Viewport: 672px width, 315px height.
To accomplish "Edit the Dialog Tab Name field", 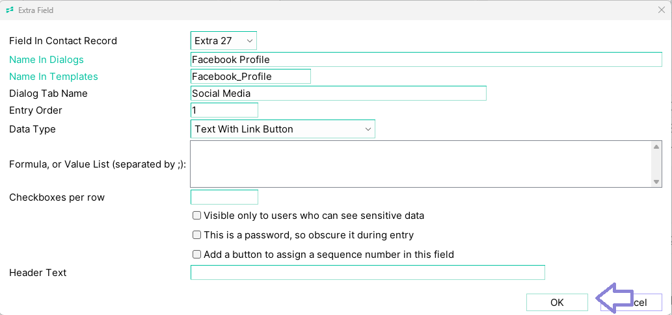I will pos(338,94).
